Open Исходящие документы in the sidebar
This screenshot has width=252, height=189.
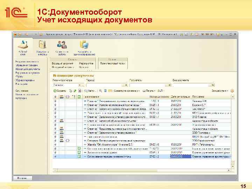28,69
